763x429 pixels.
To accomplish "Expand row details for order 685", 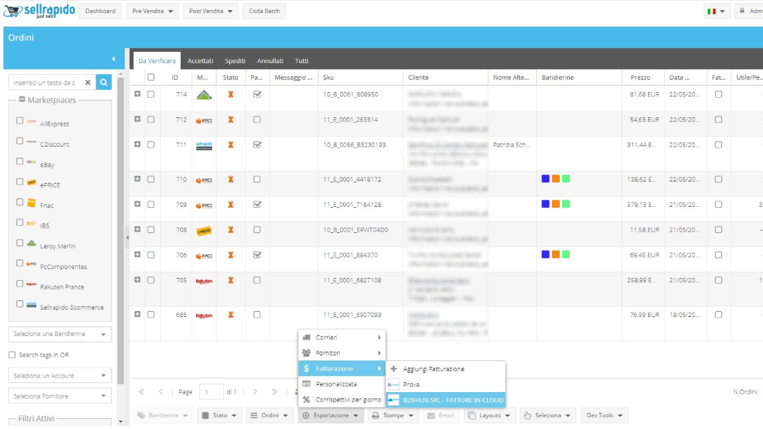I will coord(138,314).
